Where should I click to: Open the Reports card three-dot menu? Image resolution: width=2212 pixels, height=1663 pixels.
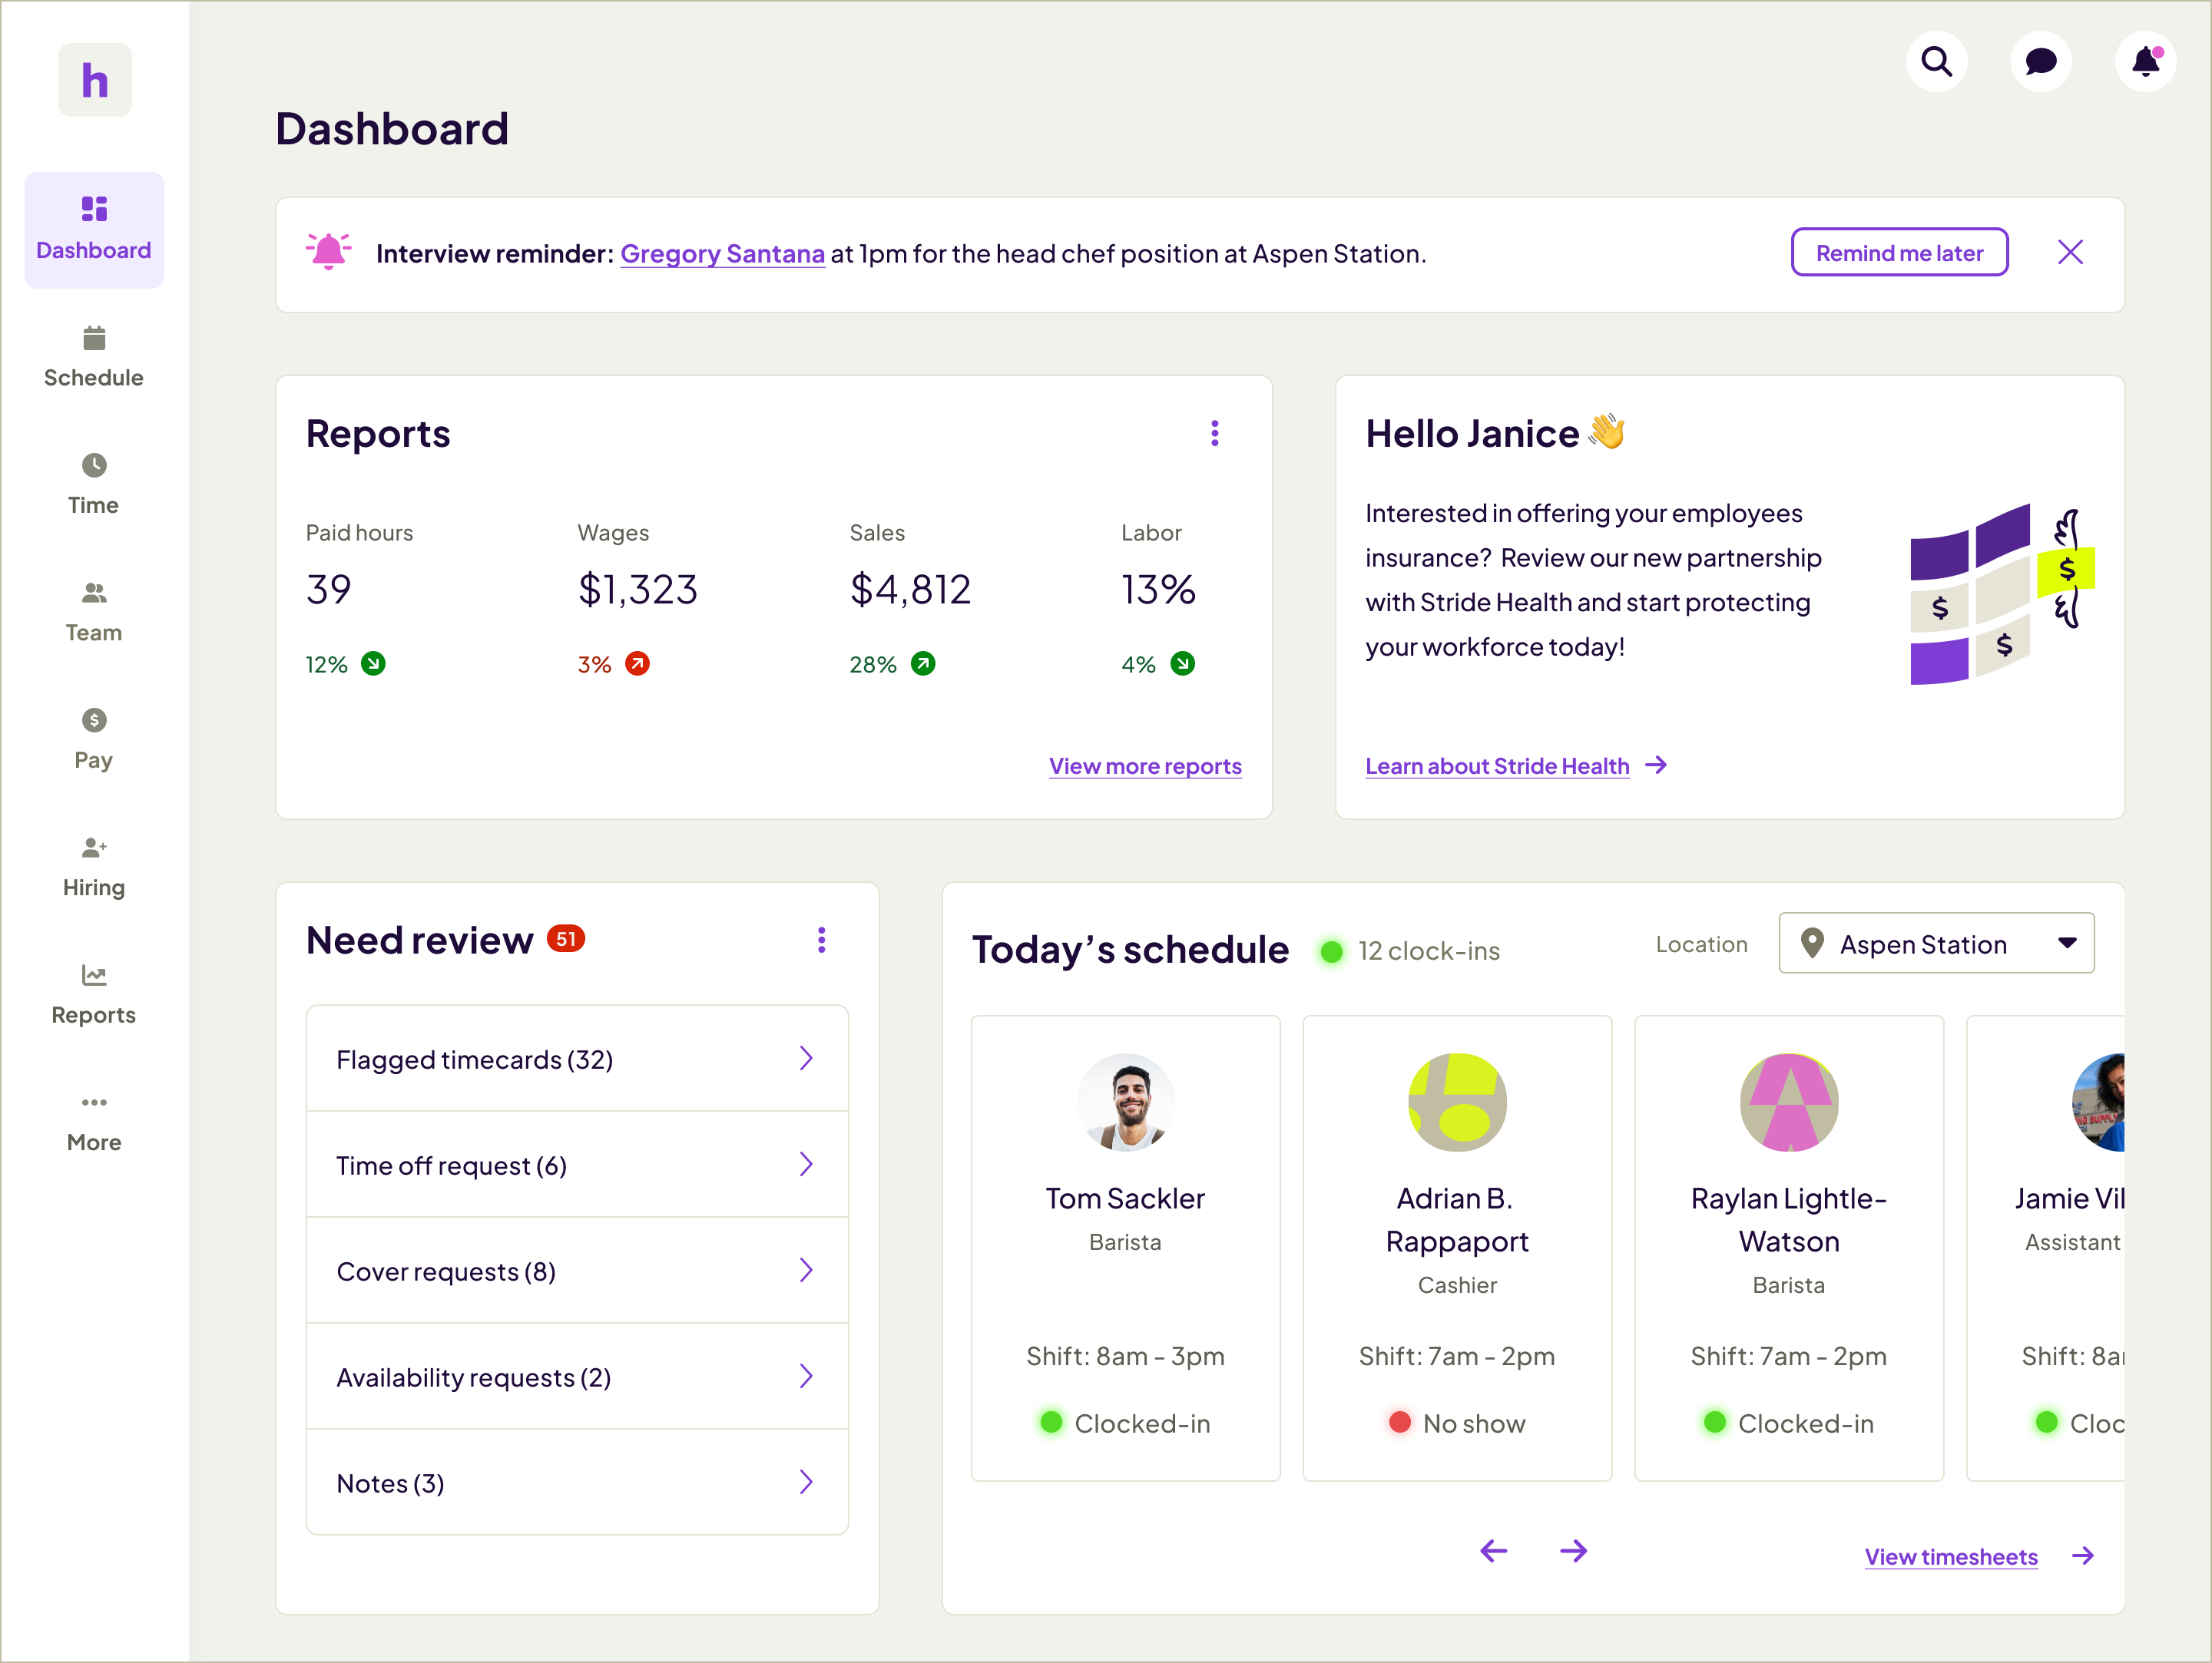[x=1214, y=434]
